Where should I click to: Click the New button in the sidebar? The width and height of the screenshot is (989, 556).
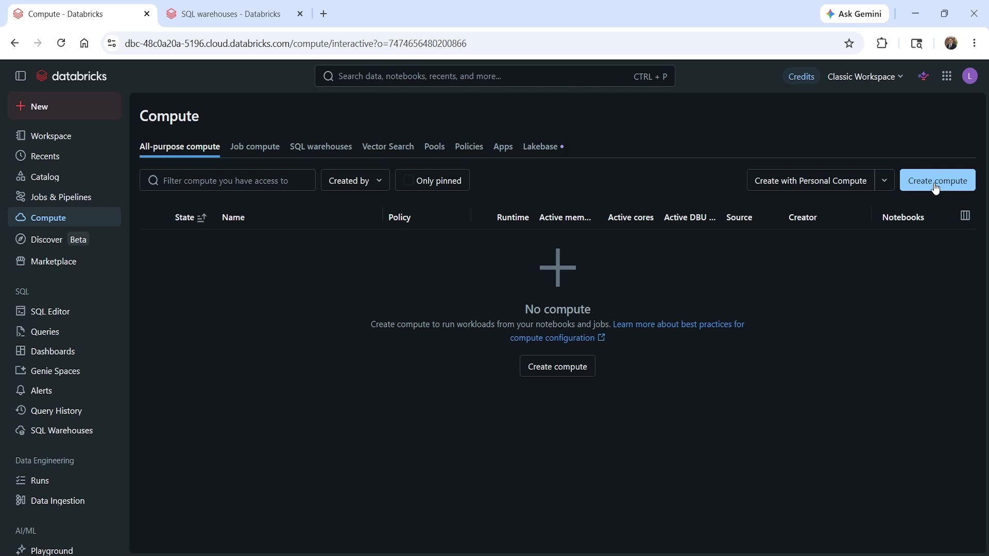(64, 106)
